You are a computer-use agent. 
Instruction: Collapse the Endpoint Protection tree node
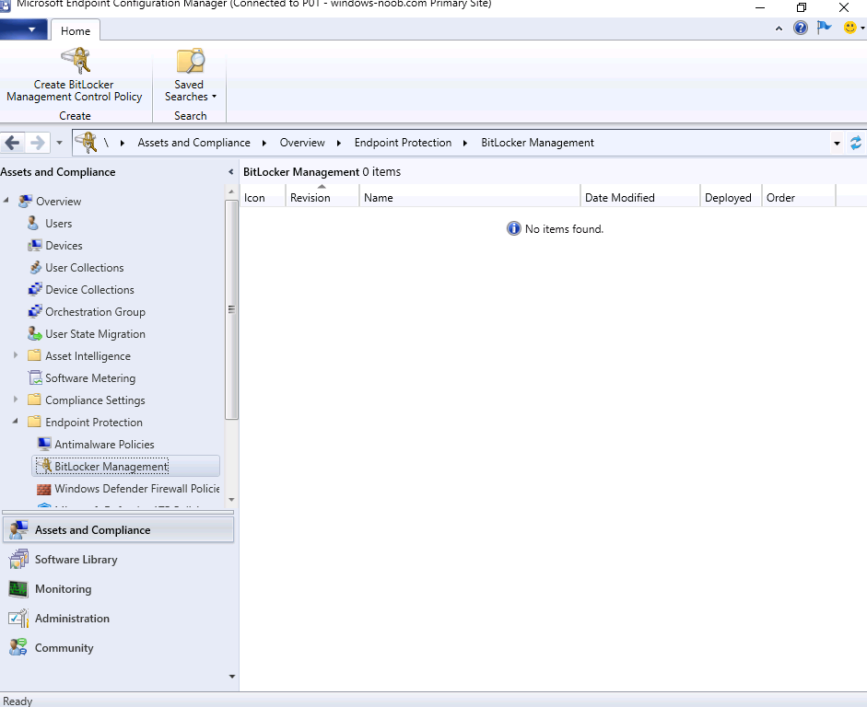pos(16,421)
